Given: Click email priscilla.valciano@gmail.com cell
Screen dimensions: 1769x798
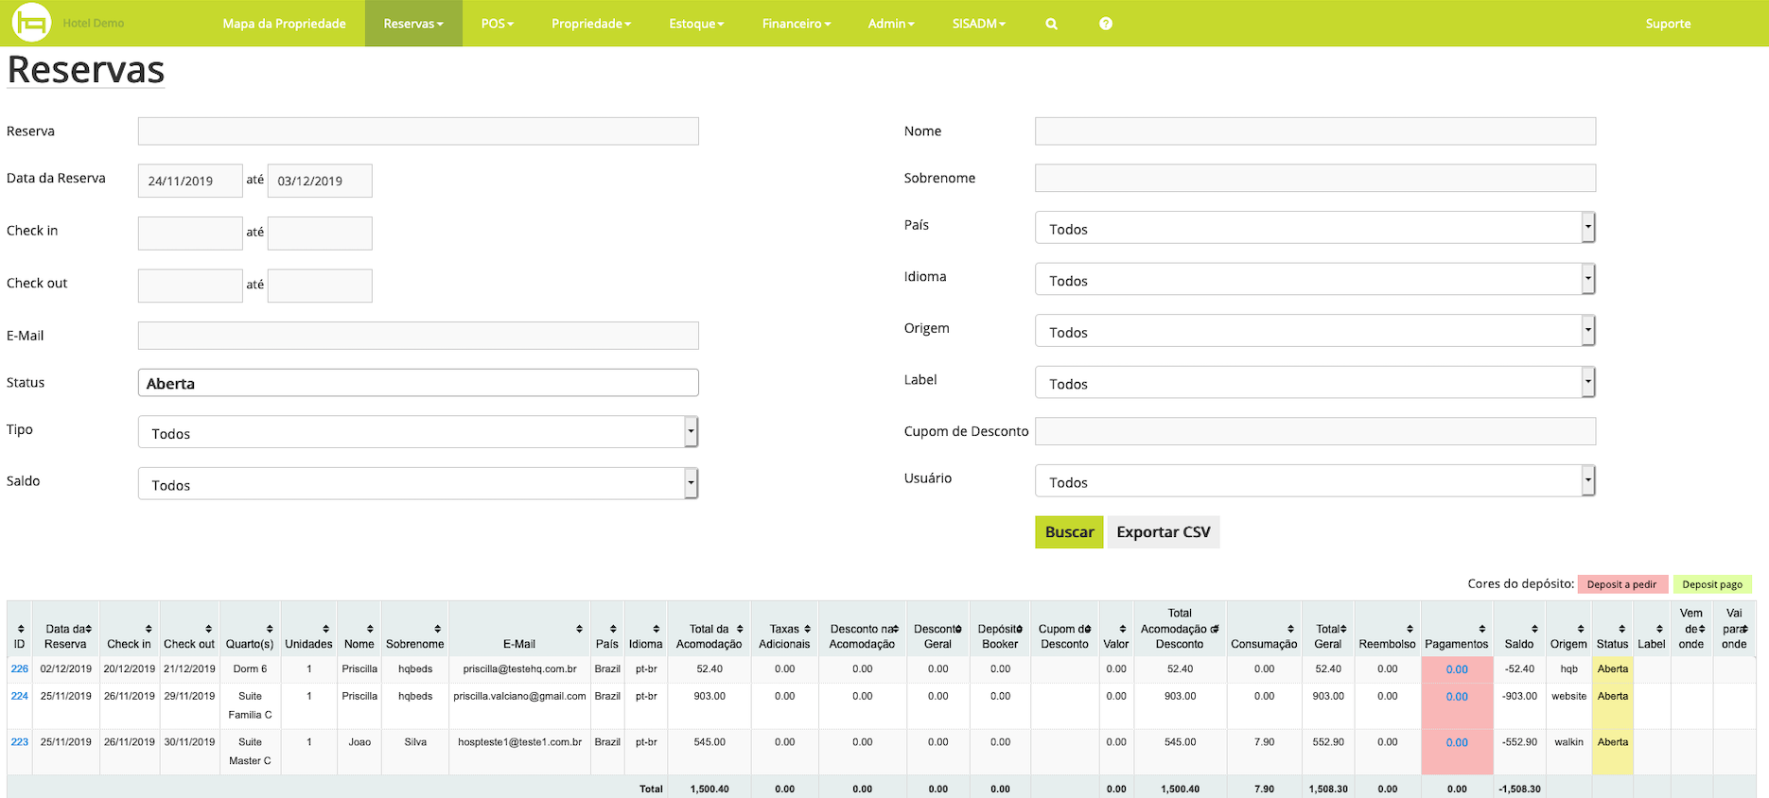Looking at the screenshot, I should click(x=519, y=696).
